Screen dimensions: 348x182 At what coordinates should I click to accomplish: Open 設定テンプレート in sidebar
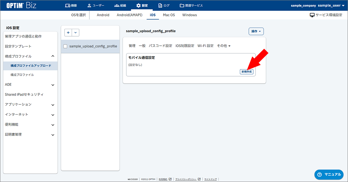(x=30, y=46)
